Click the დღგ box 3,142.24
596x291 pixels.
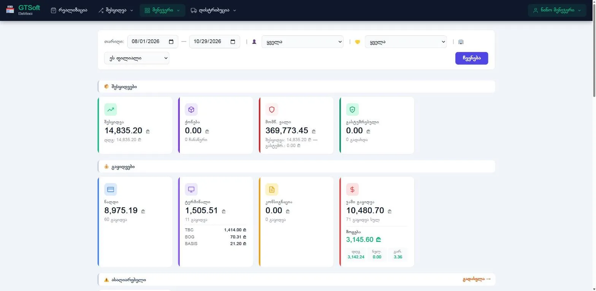356,254
